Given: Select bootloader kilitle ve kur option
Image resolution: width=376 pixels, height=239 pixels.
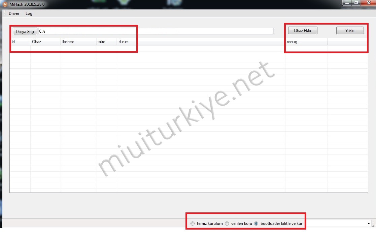Looking at the screenshot, I should tap(256, 224).
